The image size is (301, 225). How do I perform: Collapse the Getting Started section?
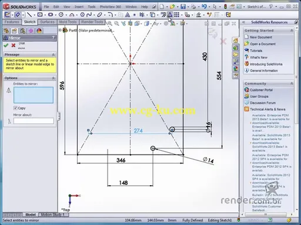pos(292,30)
